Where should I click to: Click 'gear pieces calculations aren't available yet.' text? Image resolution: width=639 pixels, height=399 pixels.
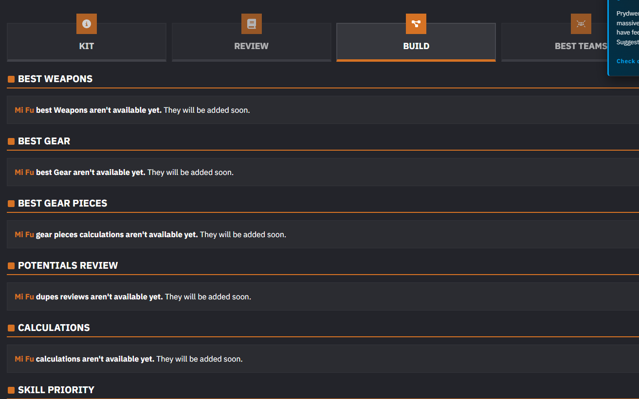click(x=117, y=234)
